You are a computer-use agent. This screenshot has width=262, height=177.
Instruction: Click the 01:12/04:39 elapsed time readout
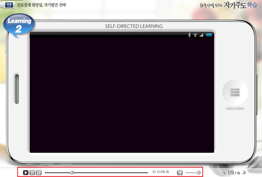click(161, 172)
